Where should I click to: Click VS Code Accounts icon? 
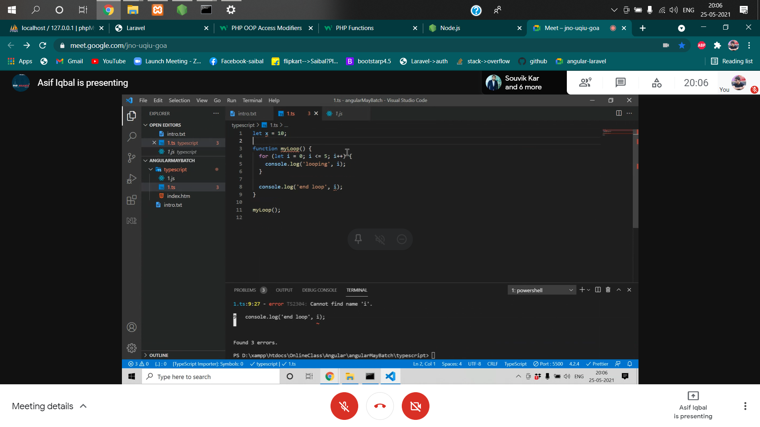point(132,327)
